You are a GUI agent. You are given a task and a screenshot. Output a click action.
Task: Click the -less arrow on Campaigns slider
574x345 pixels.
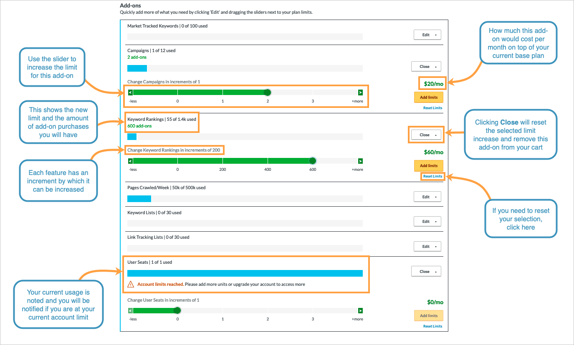point(130,92)
